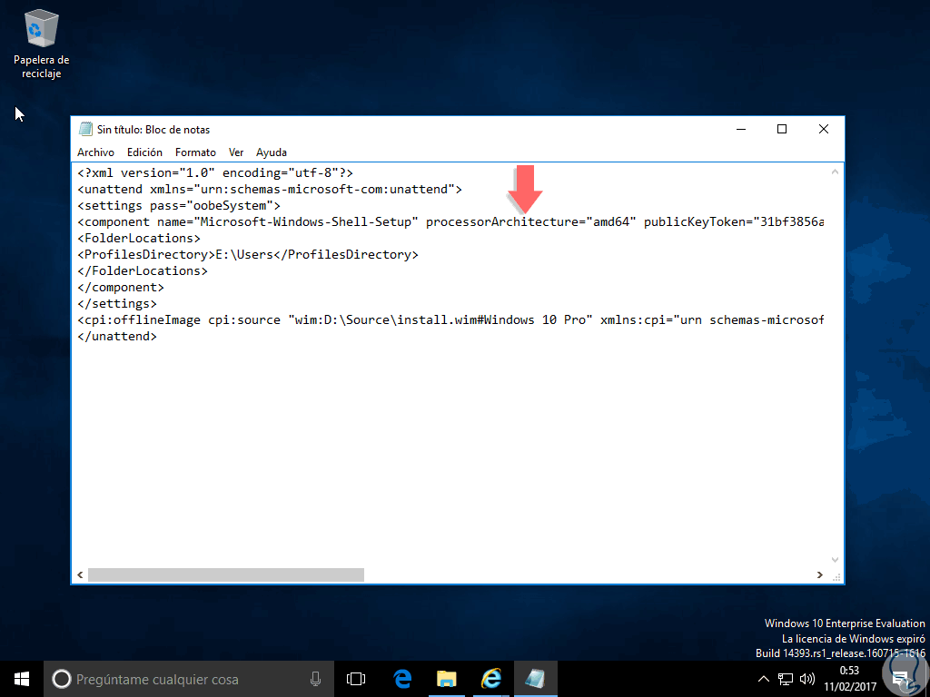
Task: Click the '</unattend>' closing tag line
Action: tap(117, 336)
